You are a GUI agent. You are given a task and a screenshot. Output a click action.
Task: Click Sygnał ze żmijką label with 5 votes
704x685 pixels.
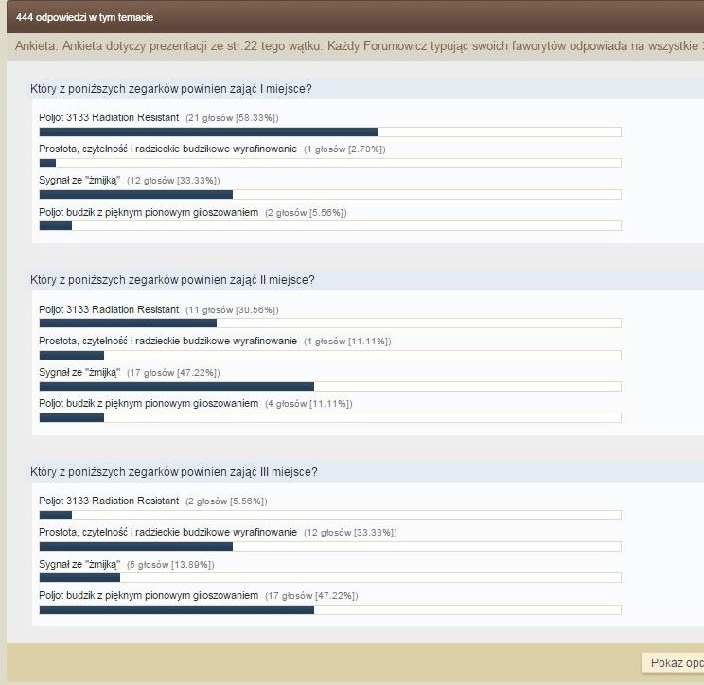79,564
